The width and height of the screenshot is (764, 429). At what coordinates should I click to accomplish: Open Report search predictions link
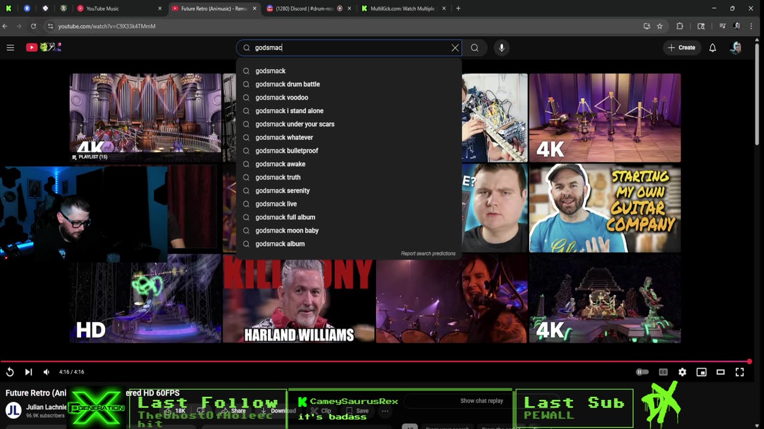[428, 254]
